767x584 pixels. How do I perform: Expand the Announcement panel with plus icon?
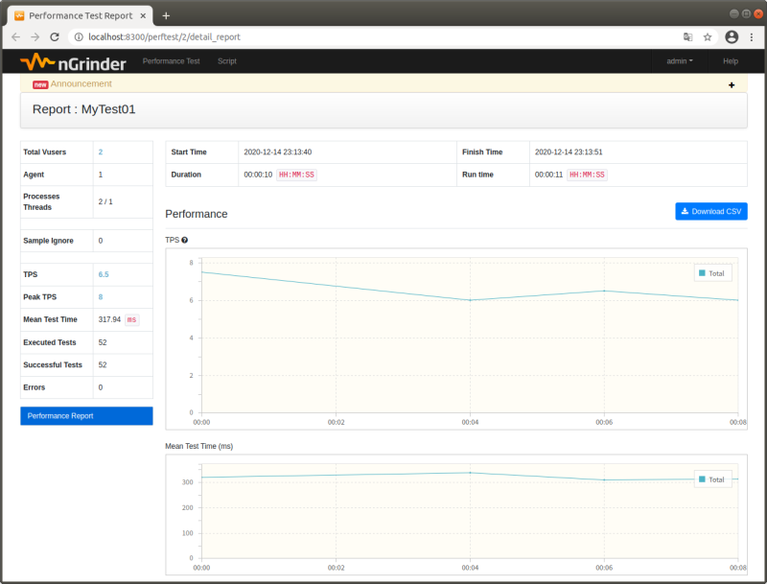(x=732, y=85)
